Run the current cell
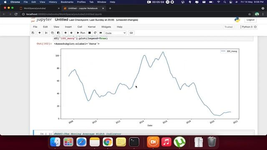Image resolution: width=267 pixels, height=150 pixels. tap(81, 33)
